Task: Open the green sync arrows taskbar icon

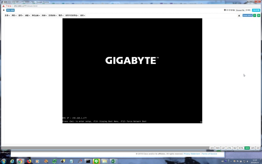Action: click(x=55, y=161)
